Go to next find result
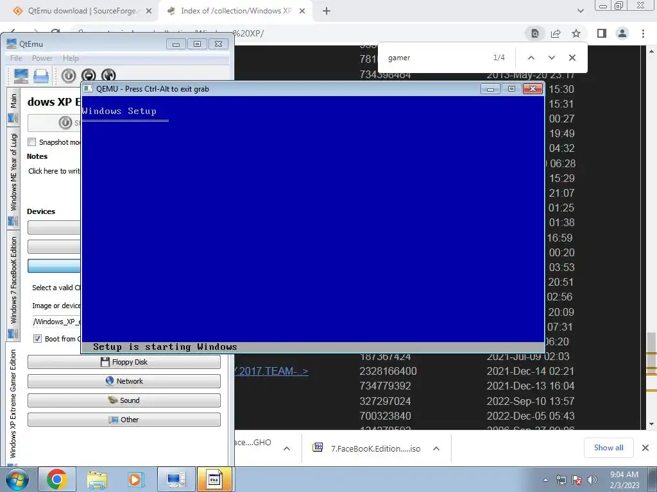 (x=551, y=58)
